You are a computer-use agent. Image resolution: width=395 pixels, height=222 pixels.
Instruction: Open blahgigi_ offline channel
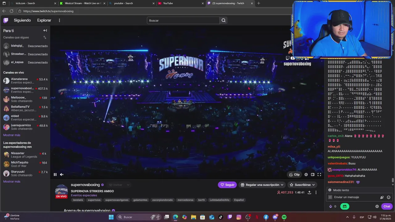(25, 46)
